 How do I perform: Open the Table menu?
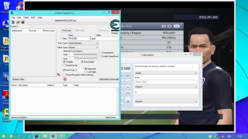pos(26,17)
